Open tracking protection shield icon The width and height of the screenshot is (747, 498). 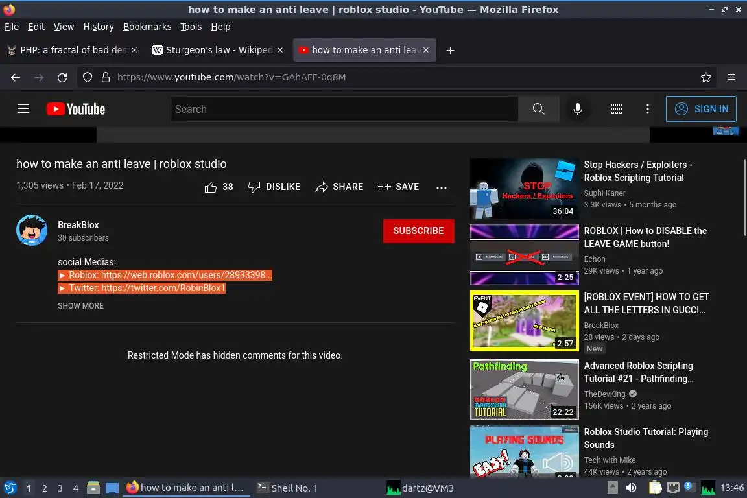coord(87,77)
